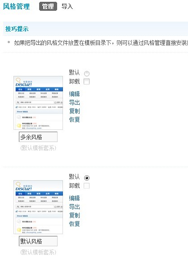The image size is (188, 262).
Task: Click 复制 link for 多余风格
Action: pos(74,111)
